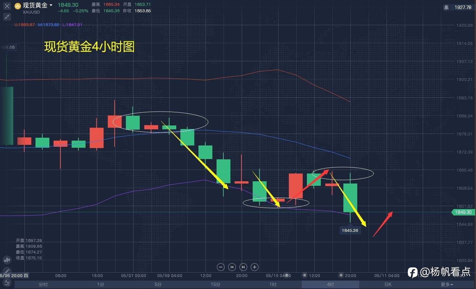The image size is (476, 289).
Task: Expand the 更多 timeframe menu
Action: (x=447, y=284)
